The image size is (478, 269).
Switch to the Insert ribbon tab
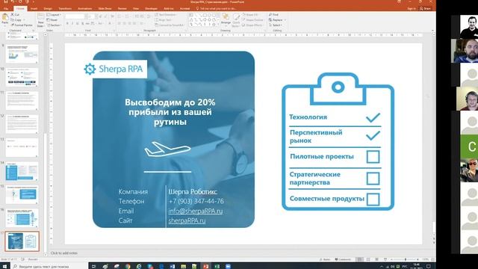click(34, 8)
